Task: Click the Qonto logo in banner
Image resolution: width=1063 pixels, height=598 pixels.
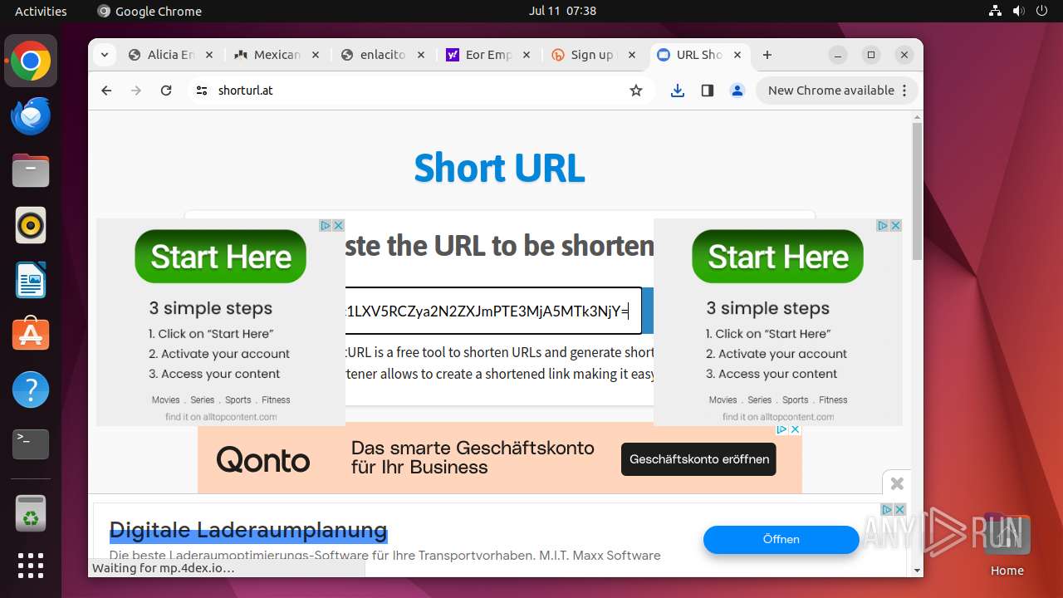Action: click(x=263, y=460)
